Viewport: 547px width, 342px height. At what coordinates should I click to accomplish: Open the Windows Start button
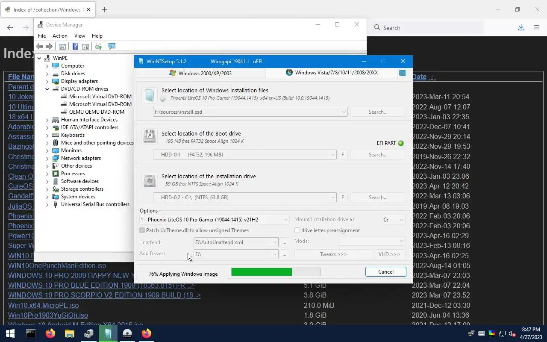pos(10,333)
